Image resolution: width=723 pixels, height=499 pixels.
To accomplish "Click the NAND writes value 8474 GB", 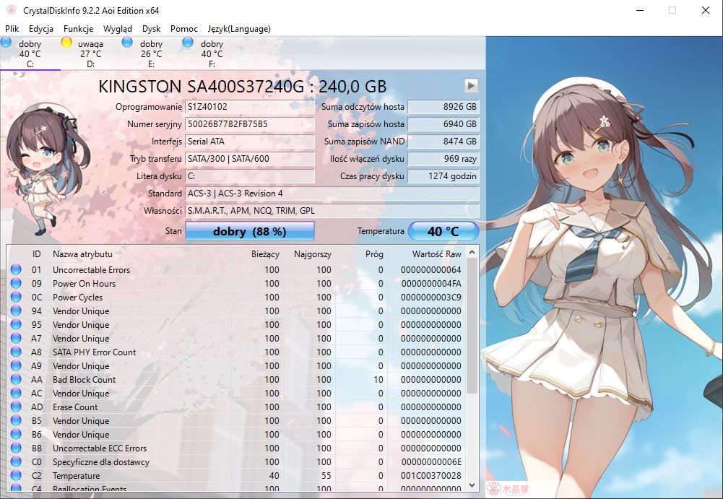I will pyautogui.click(x=443, y=142).
